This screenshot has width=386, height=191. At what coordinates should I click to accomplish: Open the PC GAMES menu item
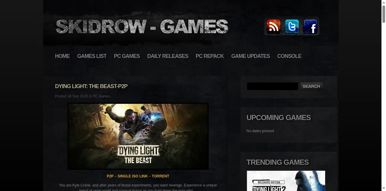pyautogui.click(x=127, y=56)
